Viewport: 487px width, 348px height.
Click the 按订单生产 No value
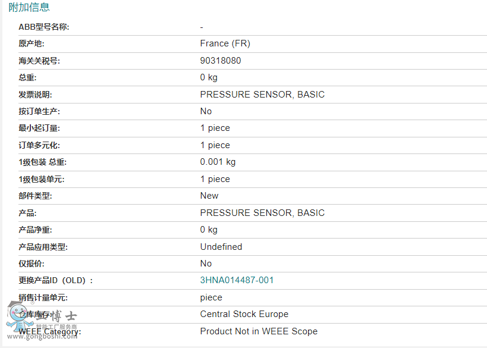(206, 111)
